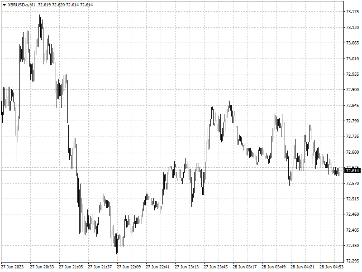Click the 73.120 price axis label
This screenshot has height=272, width=362.
[352, 28]
